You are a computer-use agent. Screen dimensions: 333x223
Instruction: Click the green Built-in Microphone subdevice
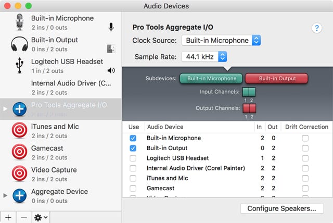coord(211,79)
